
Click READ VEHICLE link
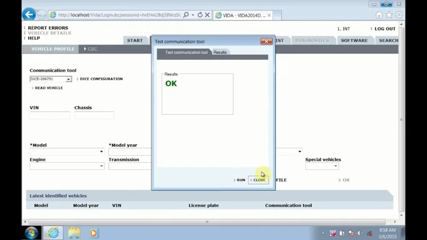coord(49,88)
